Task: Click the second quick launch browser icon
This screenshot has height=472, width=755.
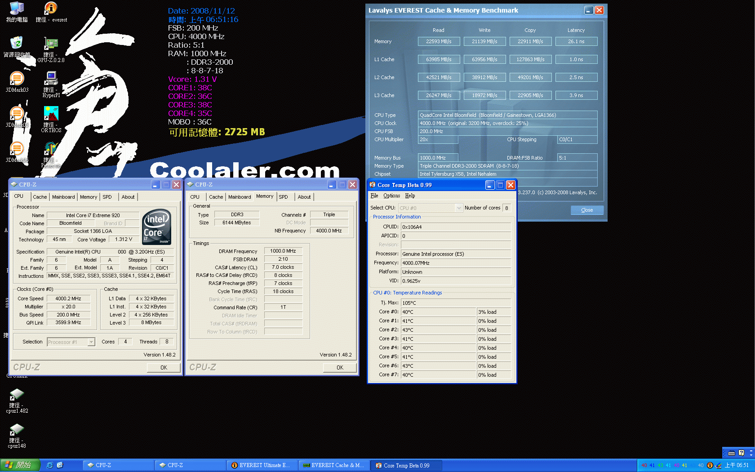Action: pos(60,465)
